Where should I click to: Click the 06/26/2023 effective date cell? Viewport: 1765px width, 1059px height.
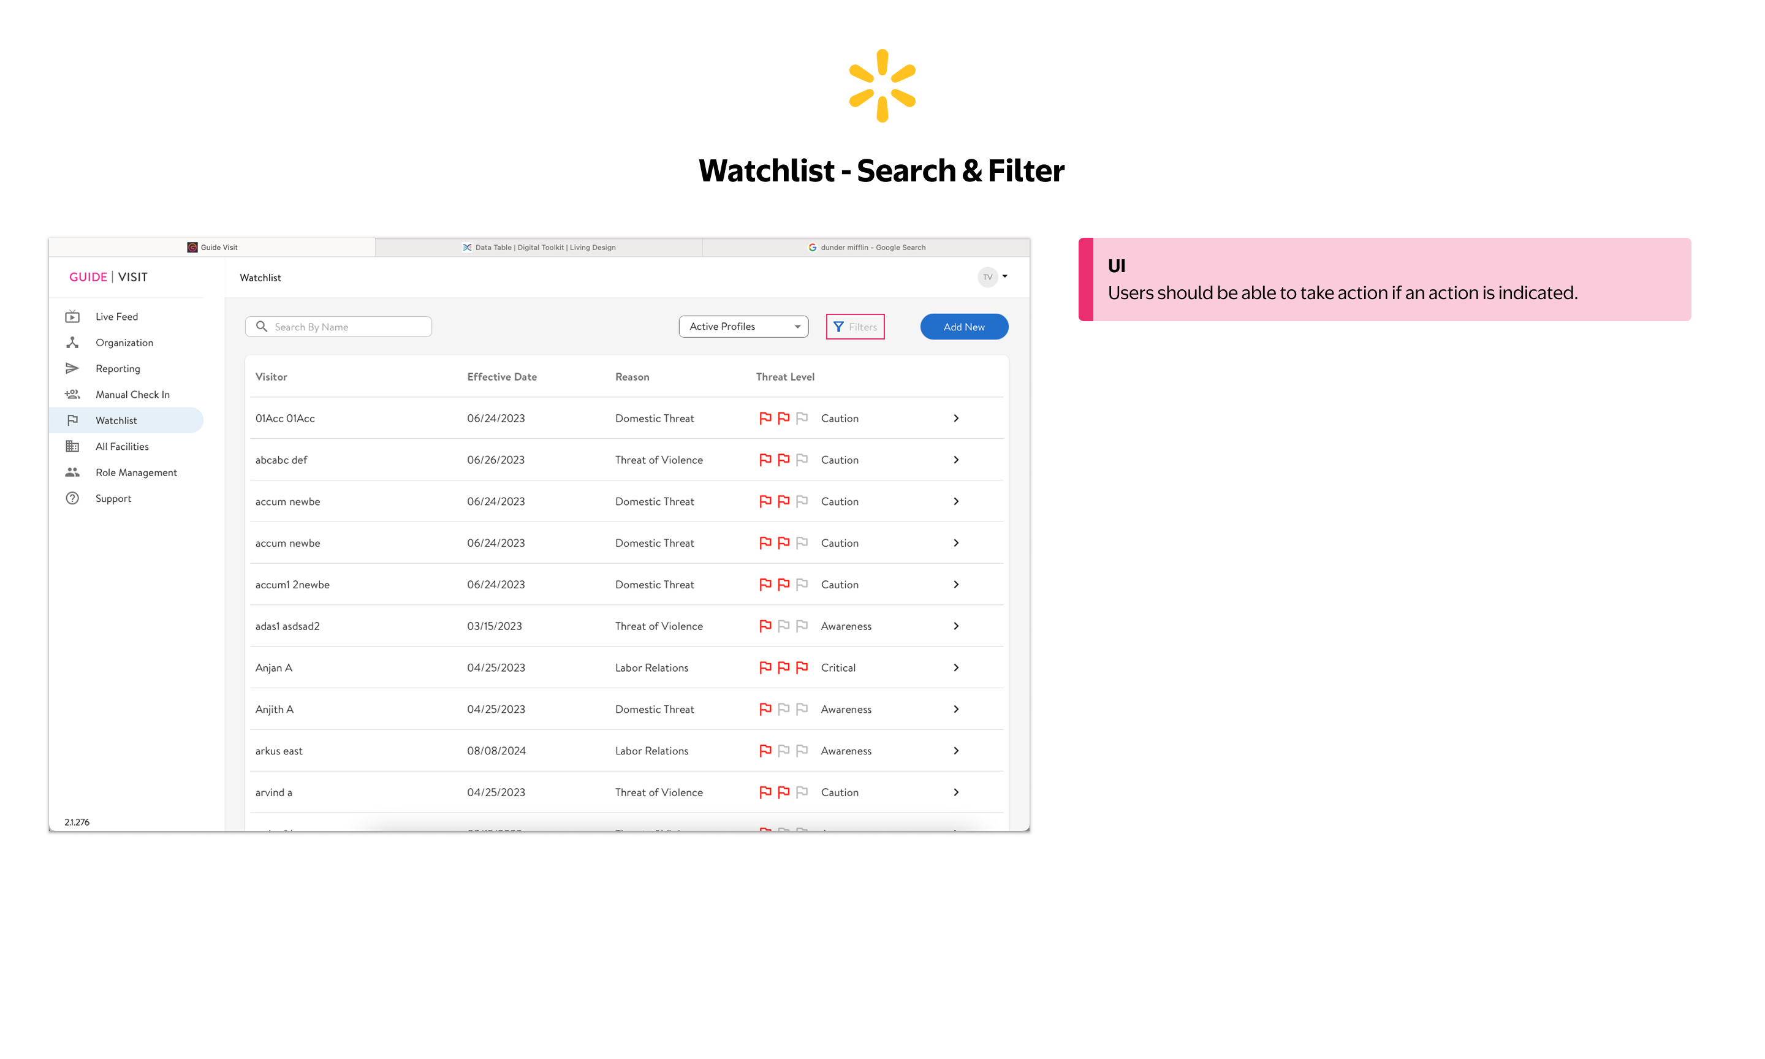495,460
